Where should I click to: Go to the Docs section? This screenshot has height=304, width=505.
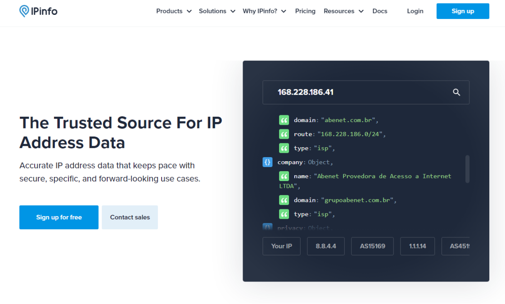click(380, 11)
